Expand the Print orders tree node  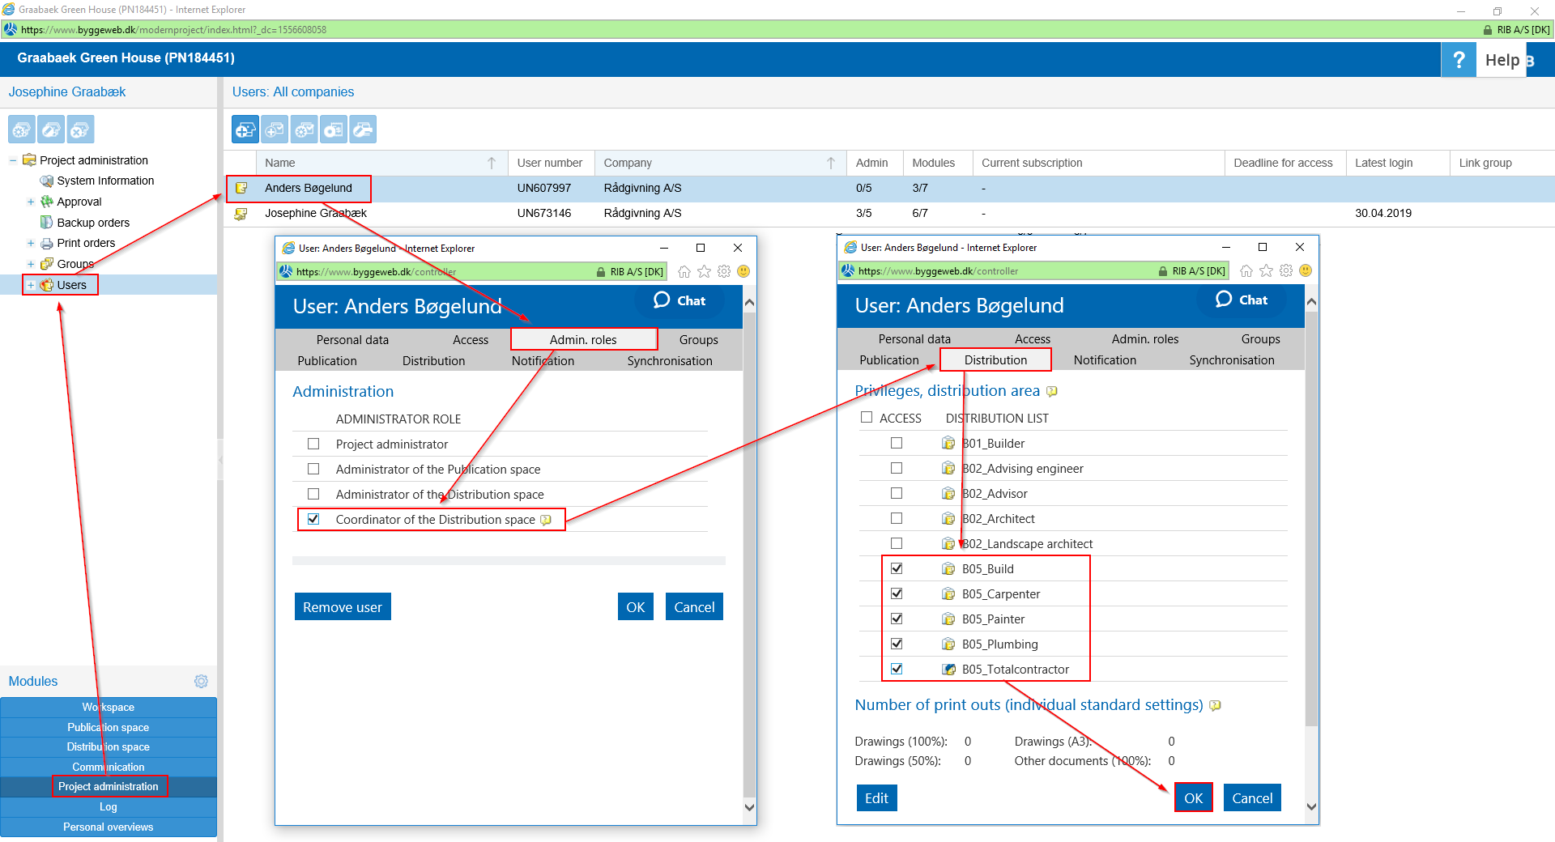coord(31,243)
